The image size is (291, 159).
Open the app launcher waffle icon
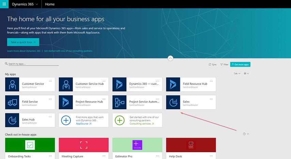tap(4, 4)
